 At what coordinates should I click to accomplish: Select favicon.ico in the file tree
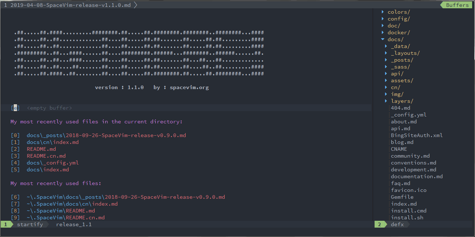click(x=409, y=190)
